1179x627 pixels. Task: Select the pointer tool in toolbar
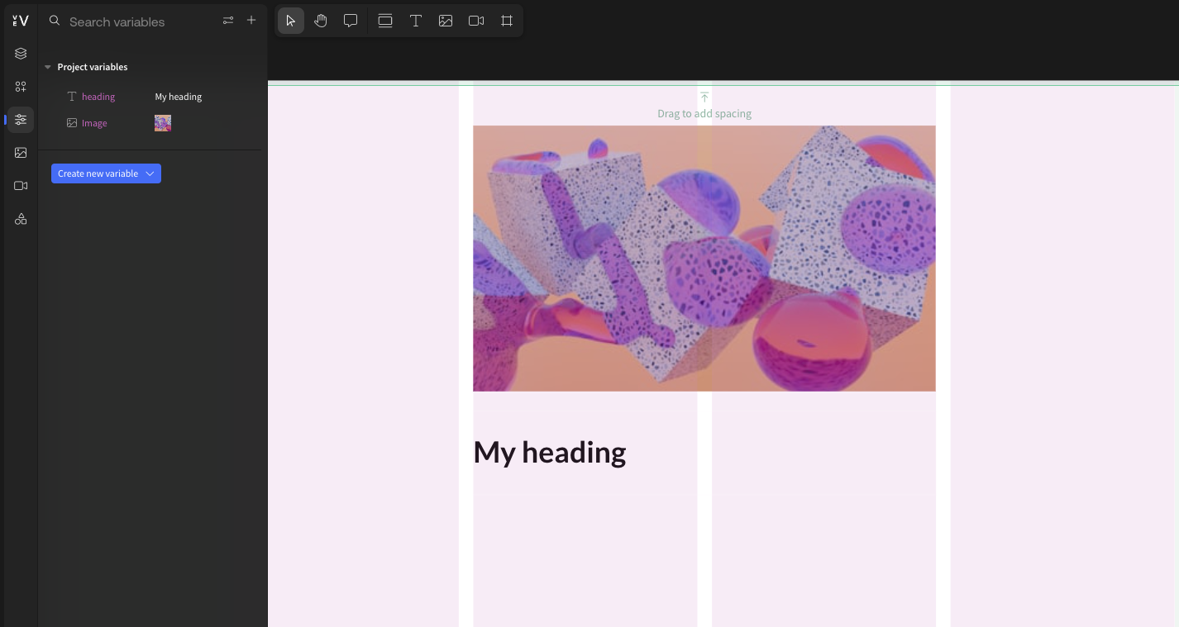click(290, 21)
